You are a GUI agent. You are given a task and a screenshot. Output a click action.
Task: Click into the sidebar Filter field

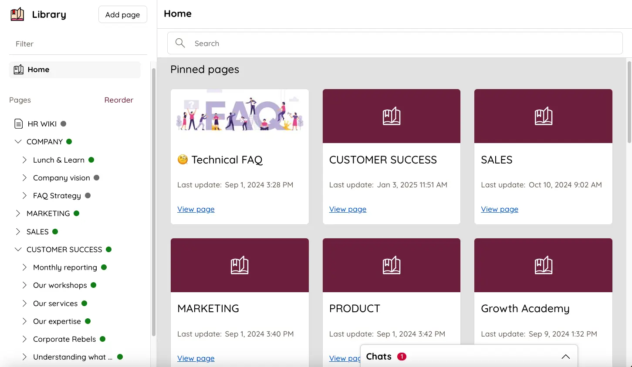point(78,44)
